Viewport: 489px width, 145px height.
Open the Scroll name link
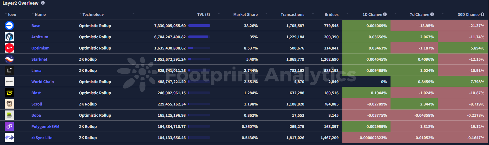tap(37, 104)
